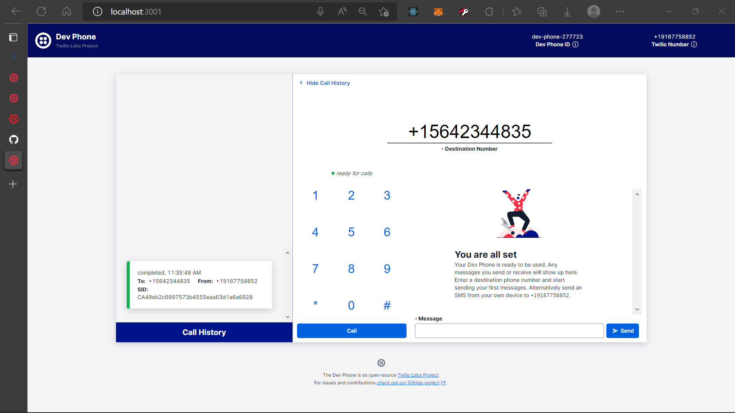
Task: Click the Twilio Number info icon
Action: click(x=695, y=44)
